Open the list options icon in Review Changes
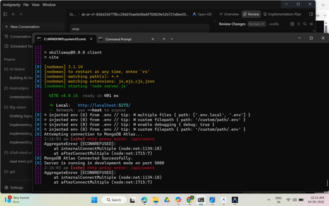Image resolution: width=329 pixels, height=206 pixels. pos(311,24)
